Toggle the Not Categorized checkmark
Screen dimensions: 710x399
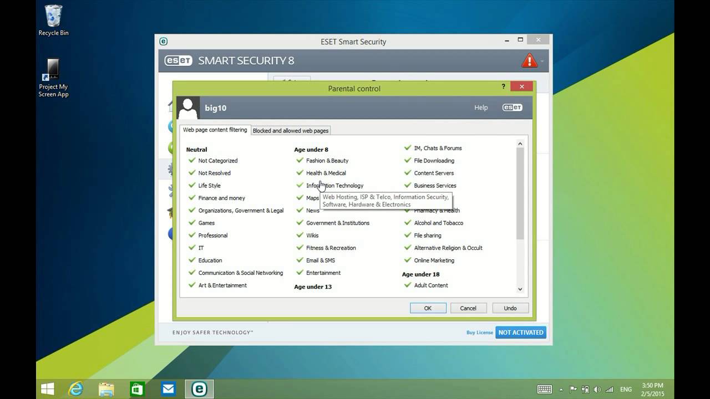[x=192, y=160]
